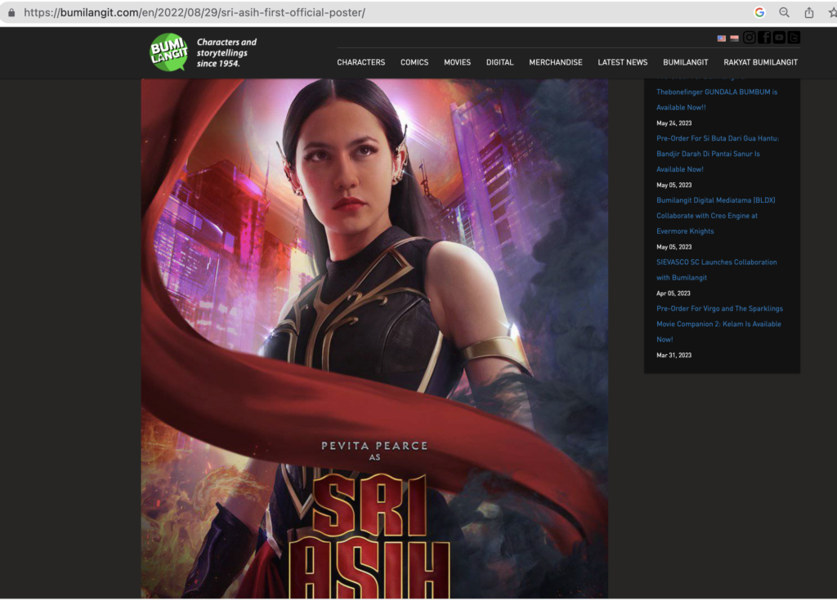Open Bumilangit's YouTube icon
Screen dimensions: 837x601
pos(779,37)
